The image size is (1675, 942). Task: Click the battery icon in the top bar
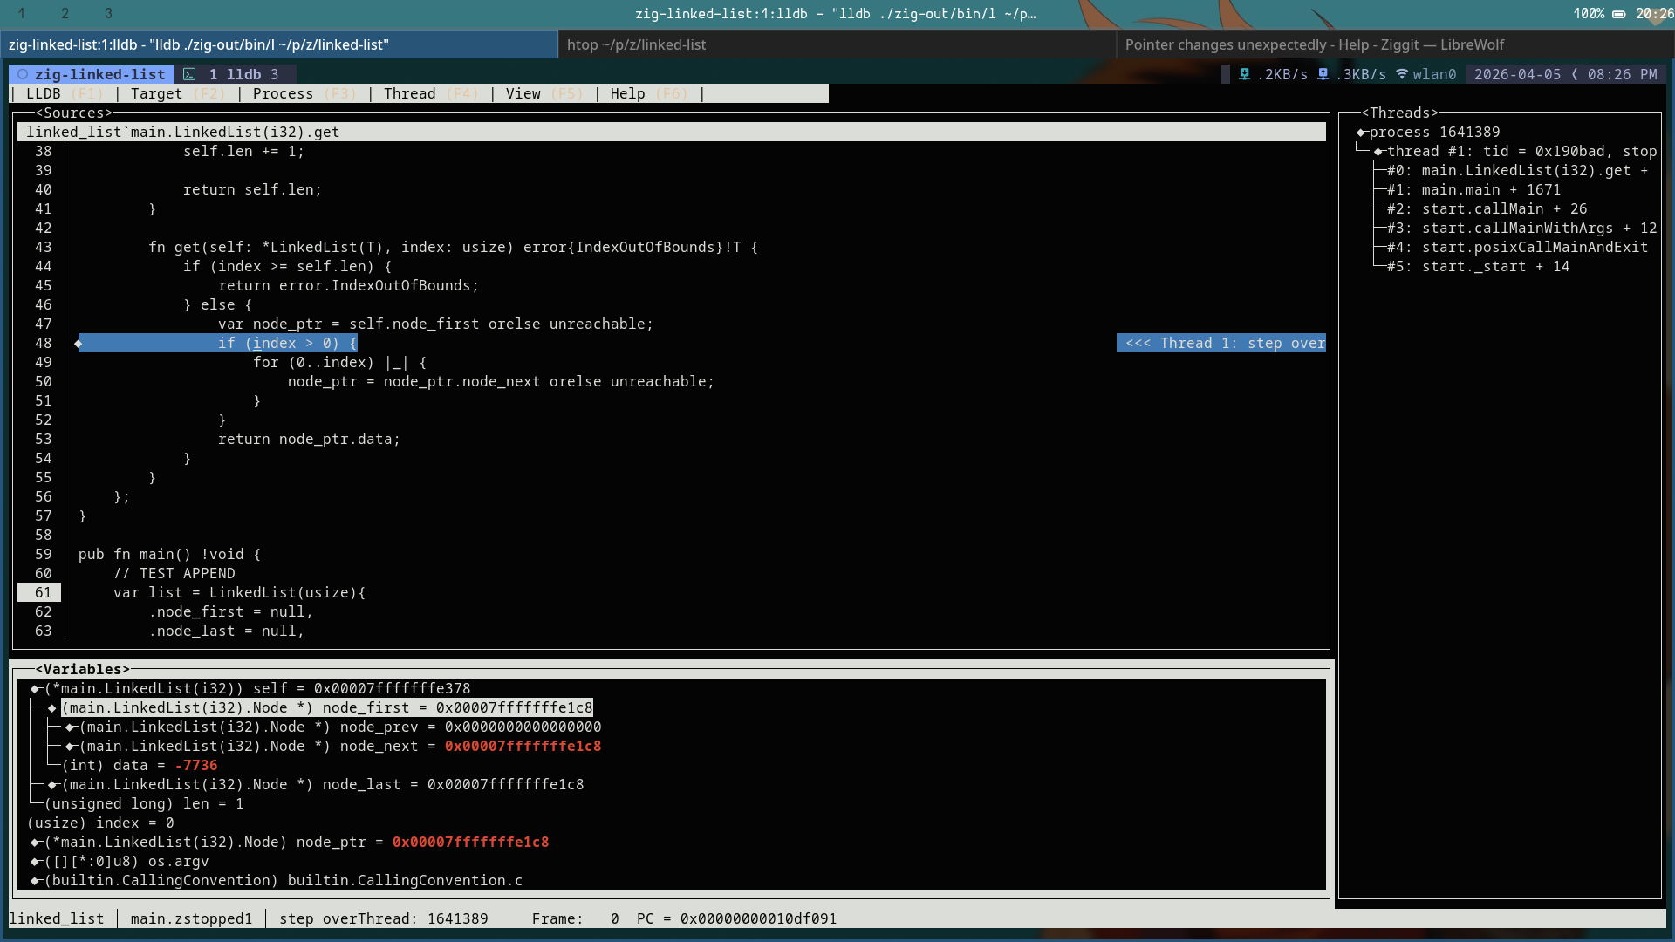(1618, 14)
